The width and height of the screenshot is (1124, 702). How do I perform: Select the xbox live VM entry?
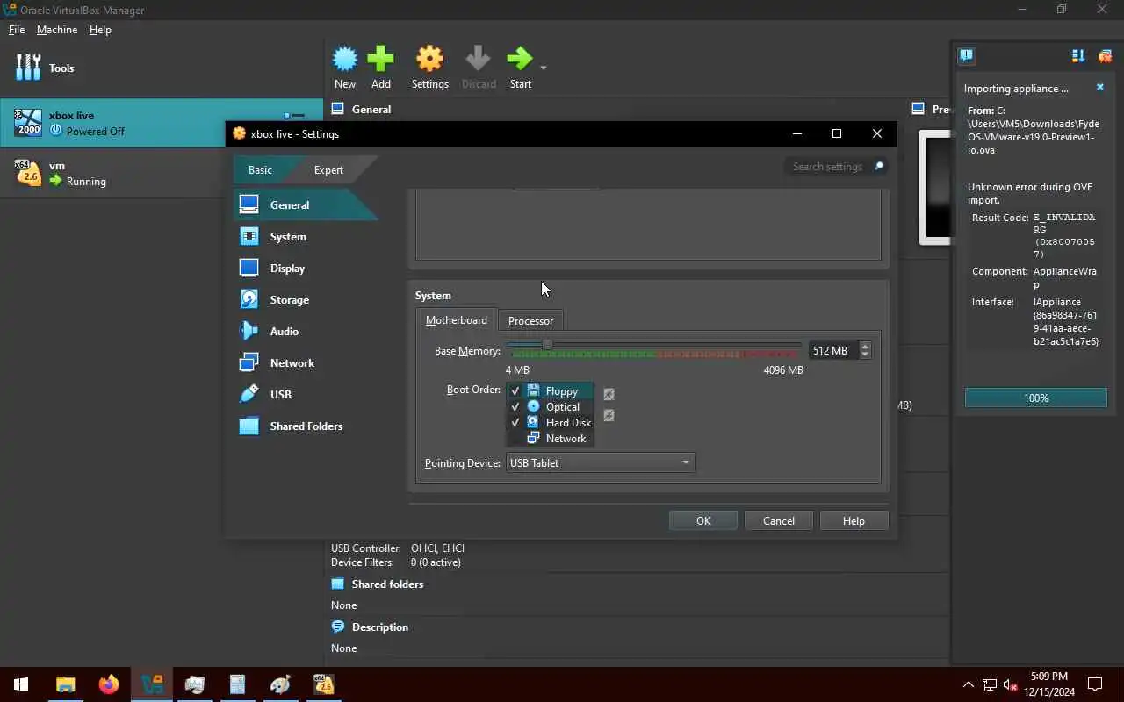coord(162,123)
